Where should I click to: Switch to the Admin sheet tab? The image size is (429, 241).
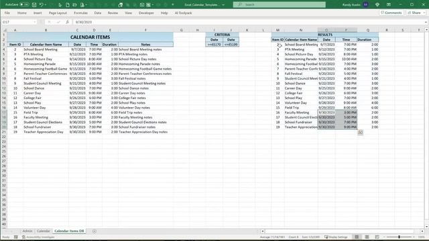coord(27,231)
